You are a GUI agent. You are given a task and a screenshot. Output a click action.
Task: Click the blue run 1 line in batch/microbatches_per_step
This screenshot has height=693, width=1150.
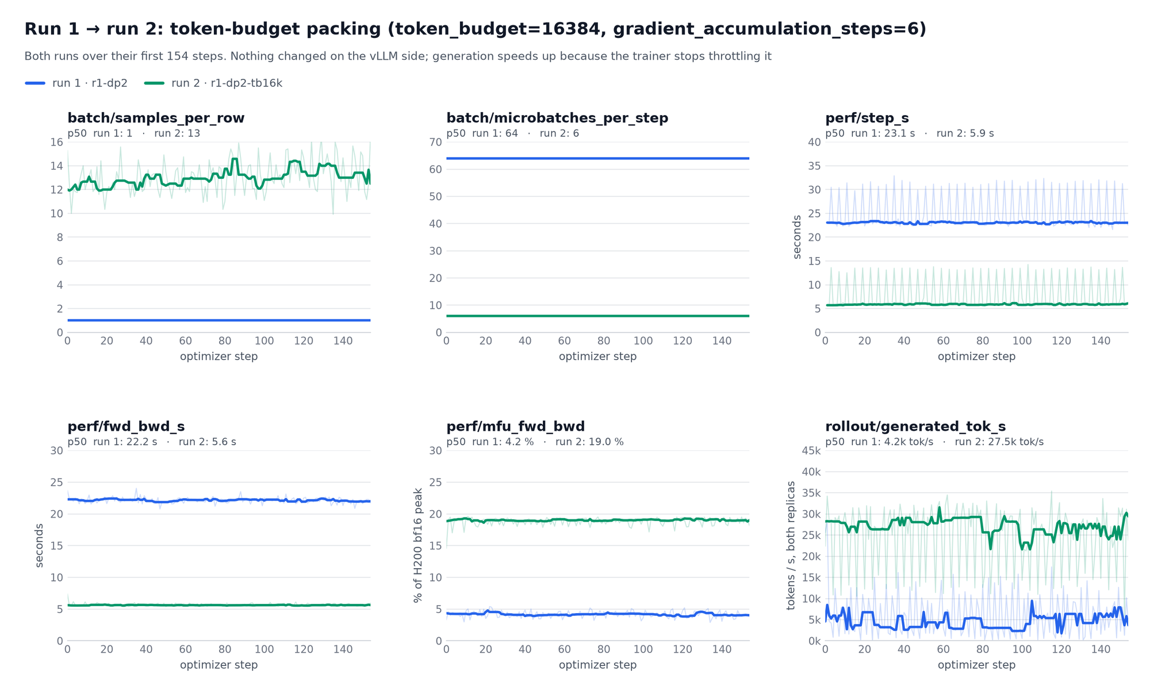[x=597, y=158]
